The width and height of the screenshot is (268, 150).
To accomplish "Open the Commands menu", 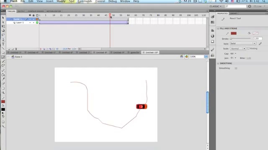I will click(85, 1).
